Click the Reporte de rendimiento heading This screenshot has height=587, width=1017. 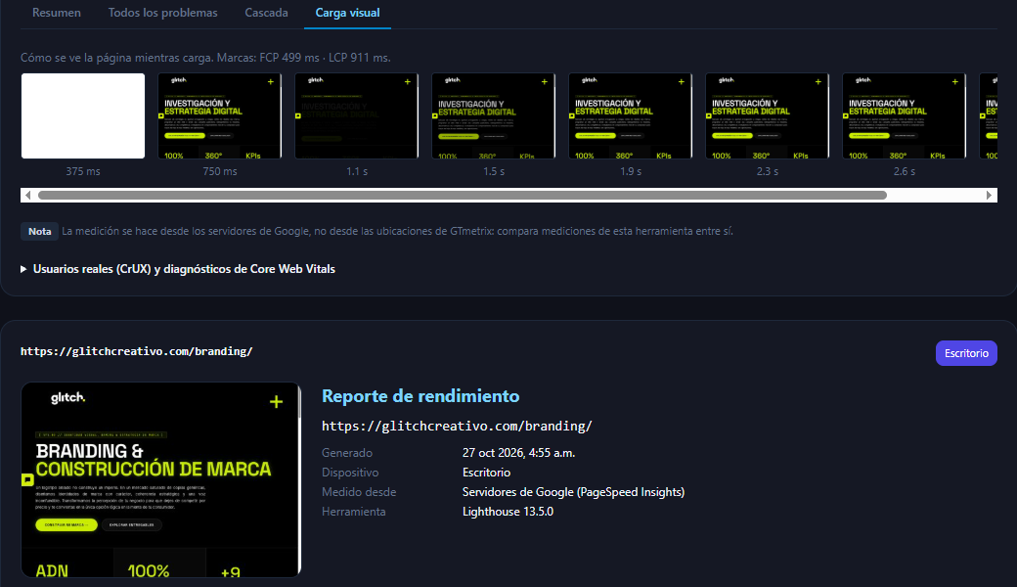tap(420, 395)
